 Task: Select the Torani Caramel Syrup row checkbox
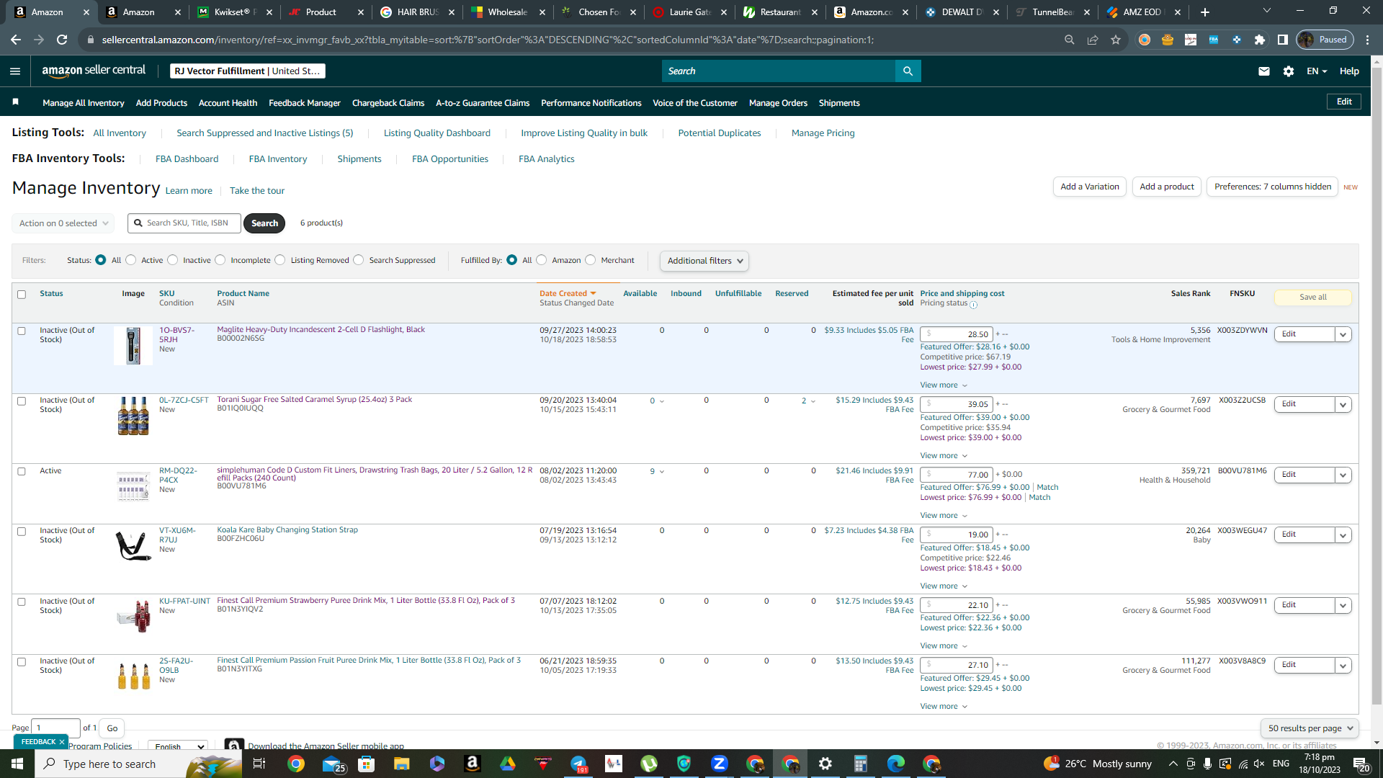tap(22, 401)
